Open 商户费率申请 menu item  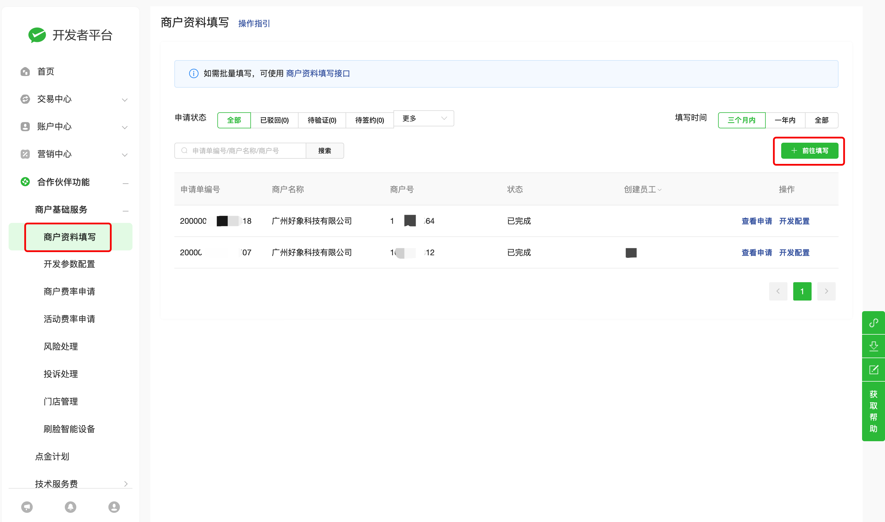[69, 292]
